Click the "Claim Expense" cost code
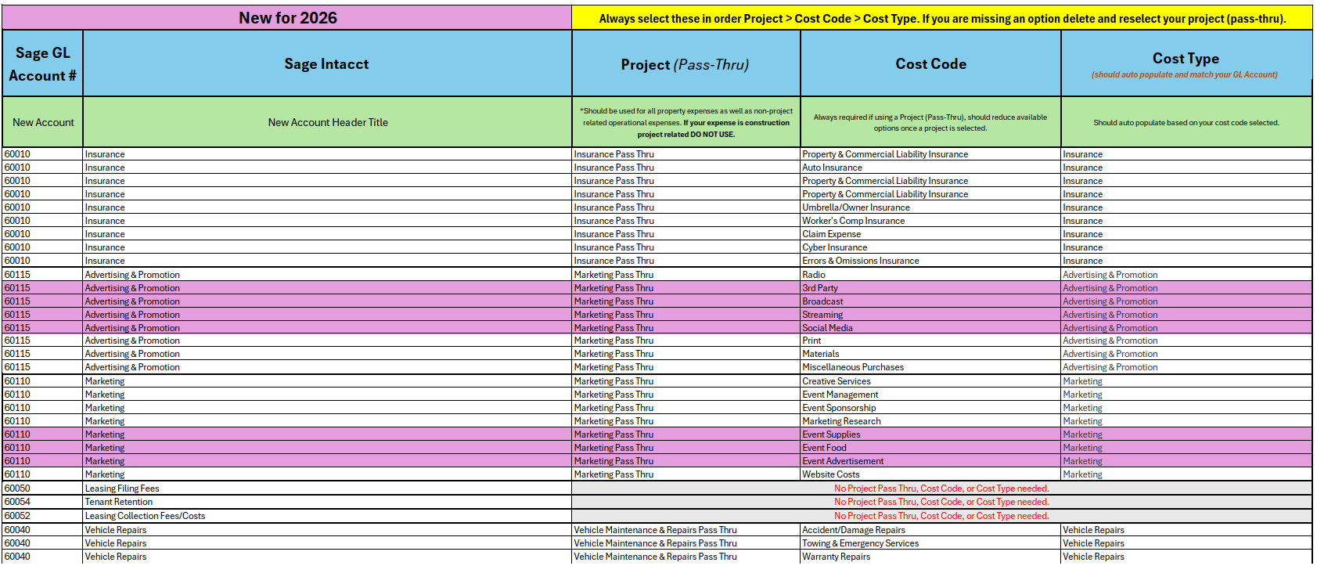 [x=930, y=234]
